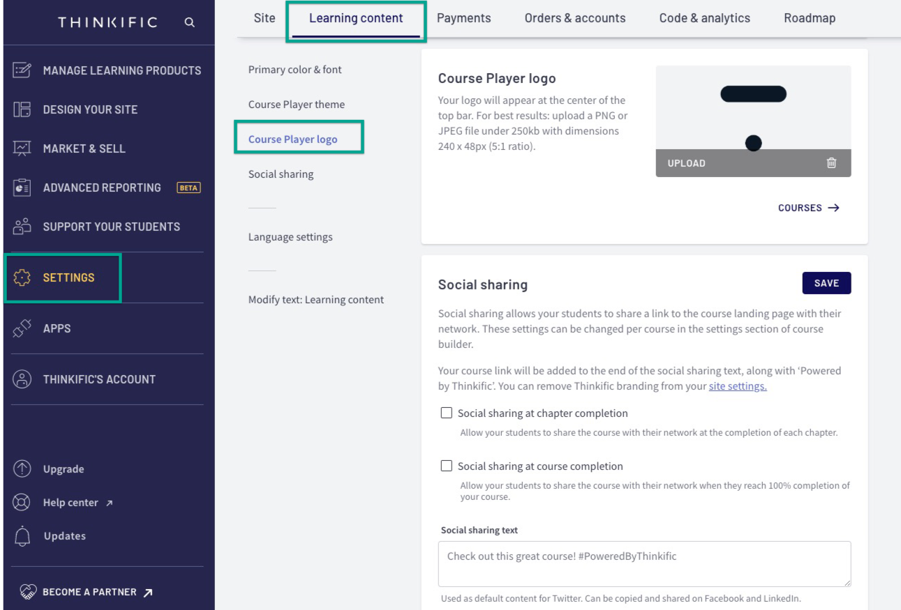The width and height of the screenshot is (901, 610).
Task: Click the Social sharing card heading
Action: [x=483, y=284]
